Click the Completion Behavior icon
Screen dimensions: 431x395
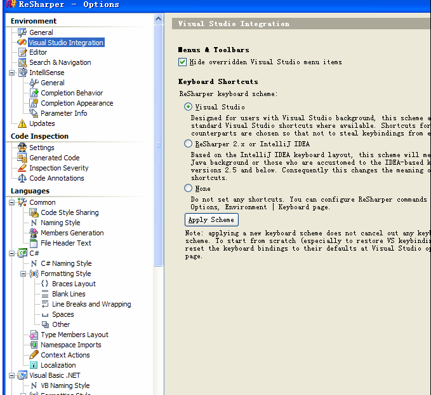[34, 93]
